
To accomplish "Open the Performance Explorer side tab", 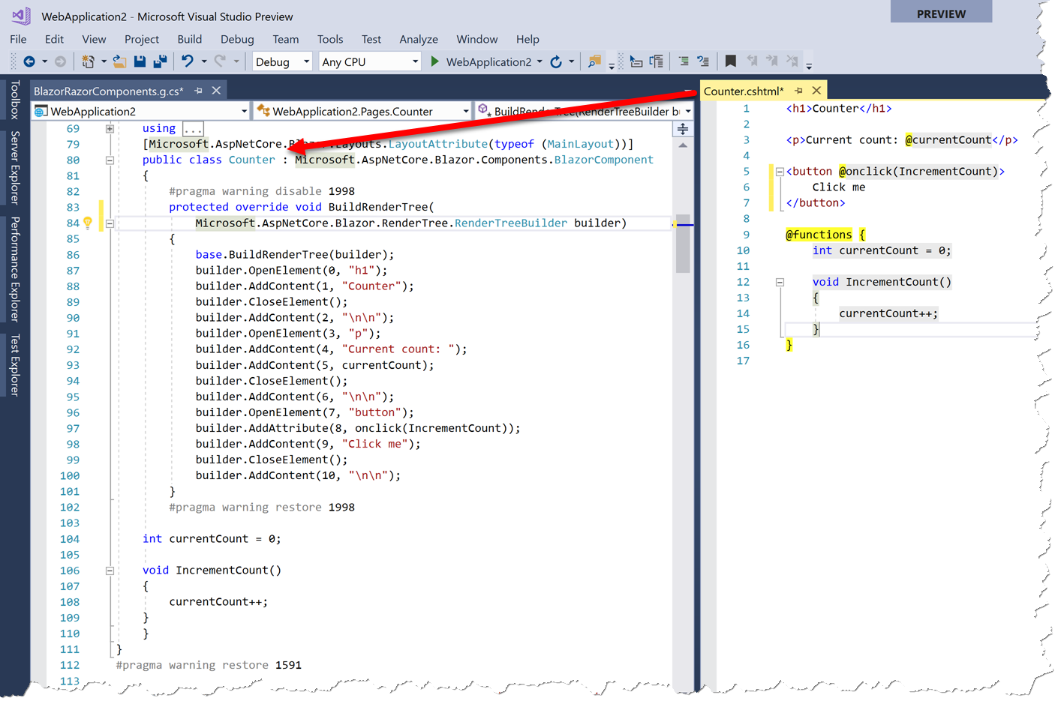I will [x=14, y=269].
